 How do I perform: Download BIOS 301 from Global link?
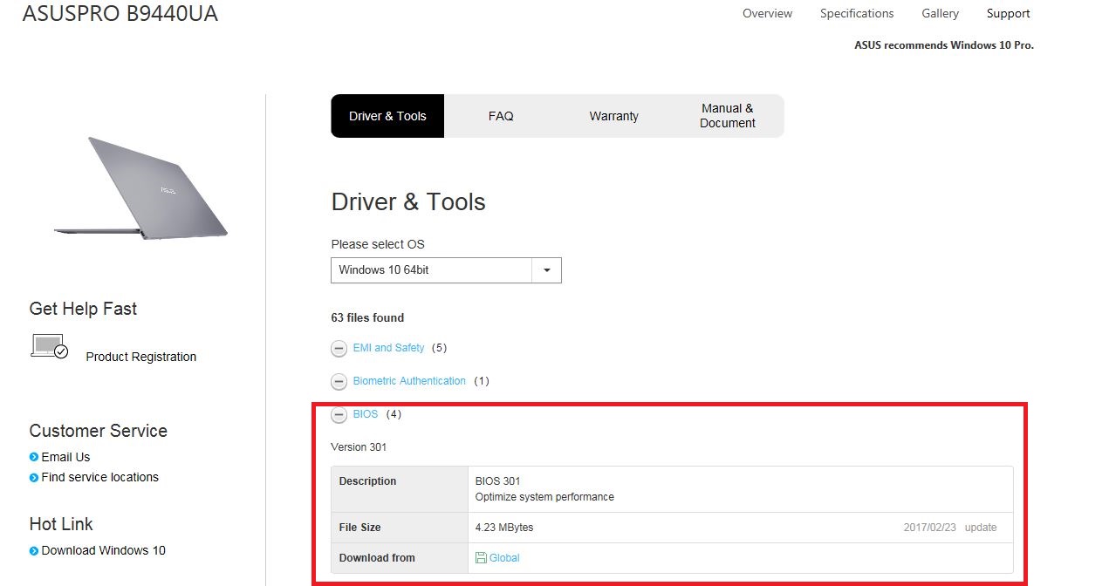tap(504, 558)
